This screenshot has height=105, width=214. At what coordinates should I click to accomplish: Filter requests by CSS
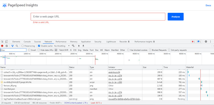75,50
